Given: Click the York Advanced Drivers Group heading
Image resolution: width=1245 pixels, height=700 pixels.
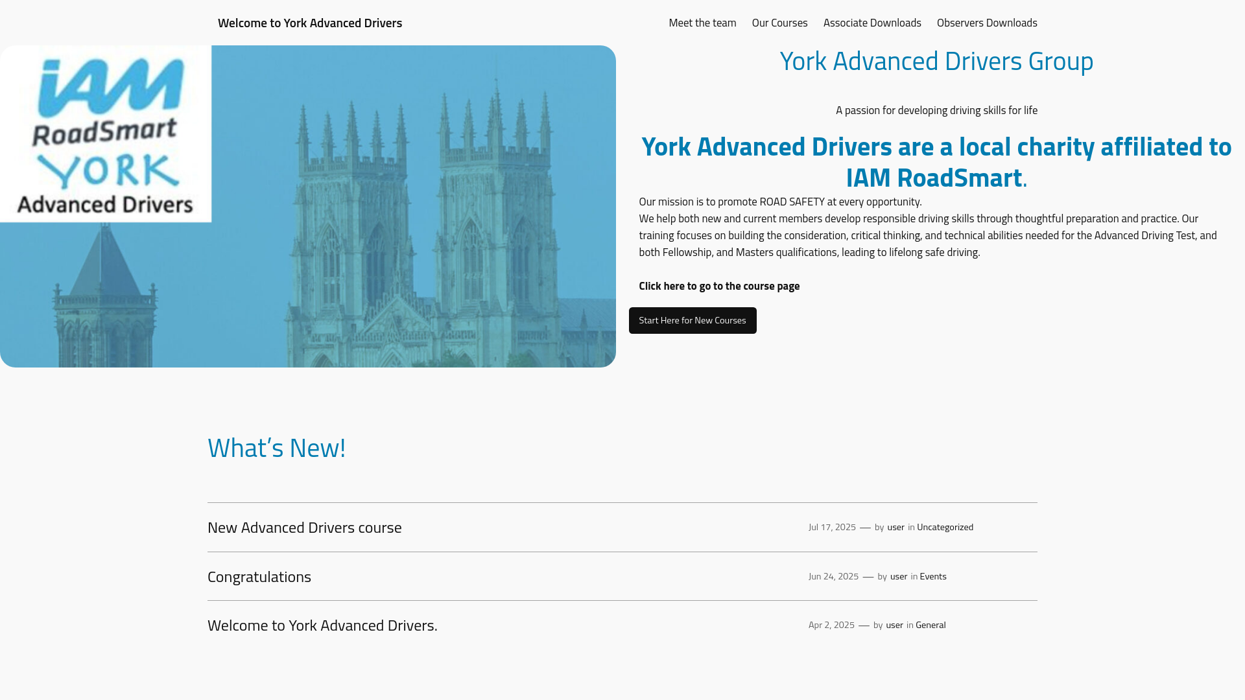Looking at the screenshot, I should pos(936,61).
